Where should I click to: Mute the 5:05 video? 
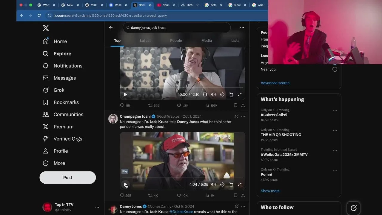213,185
